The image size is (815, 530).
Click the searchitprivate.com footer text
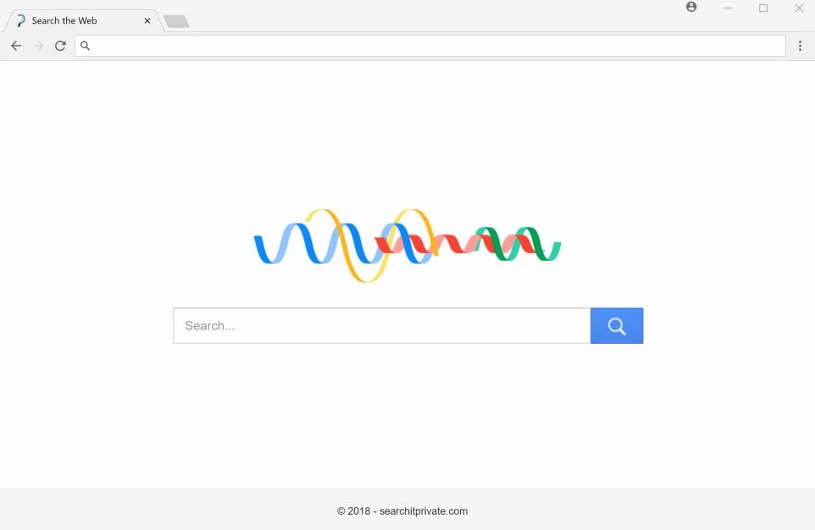pos(423,511)
